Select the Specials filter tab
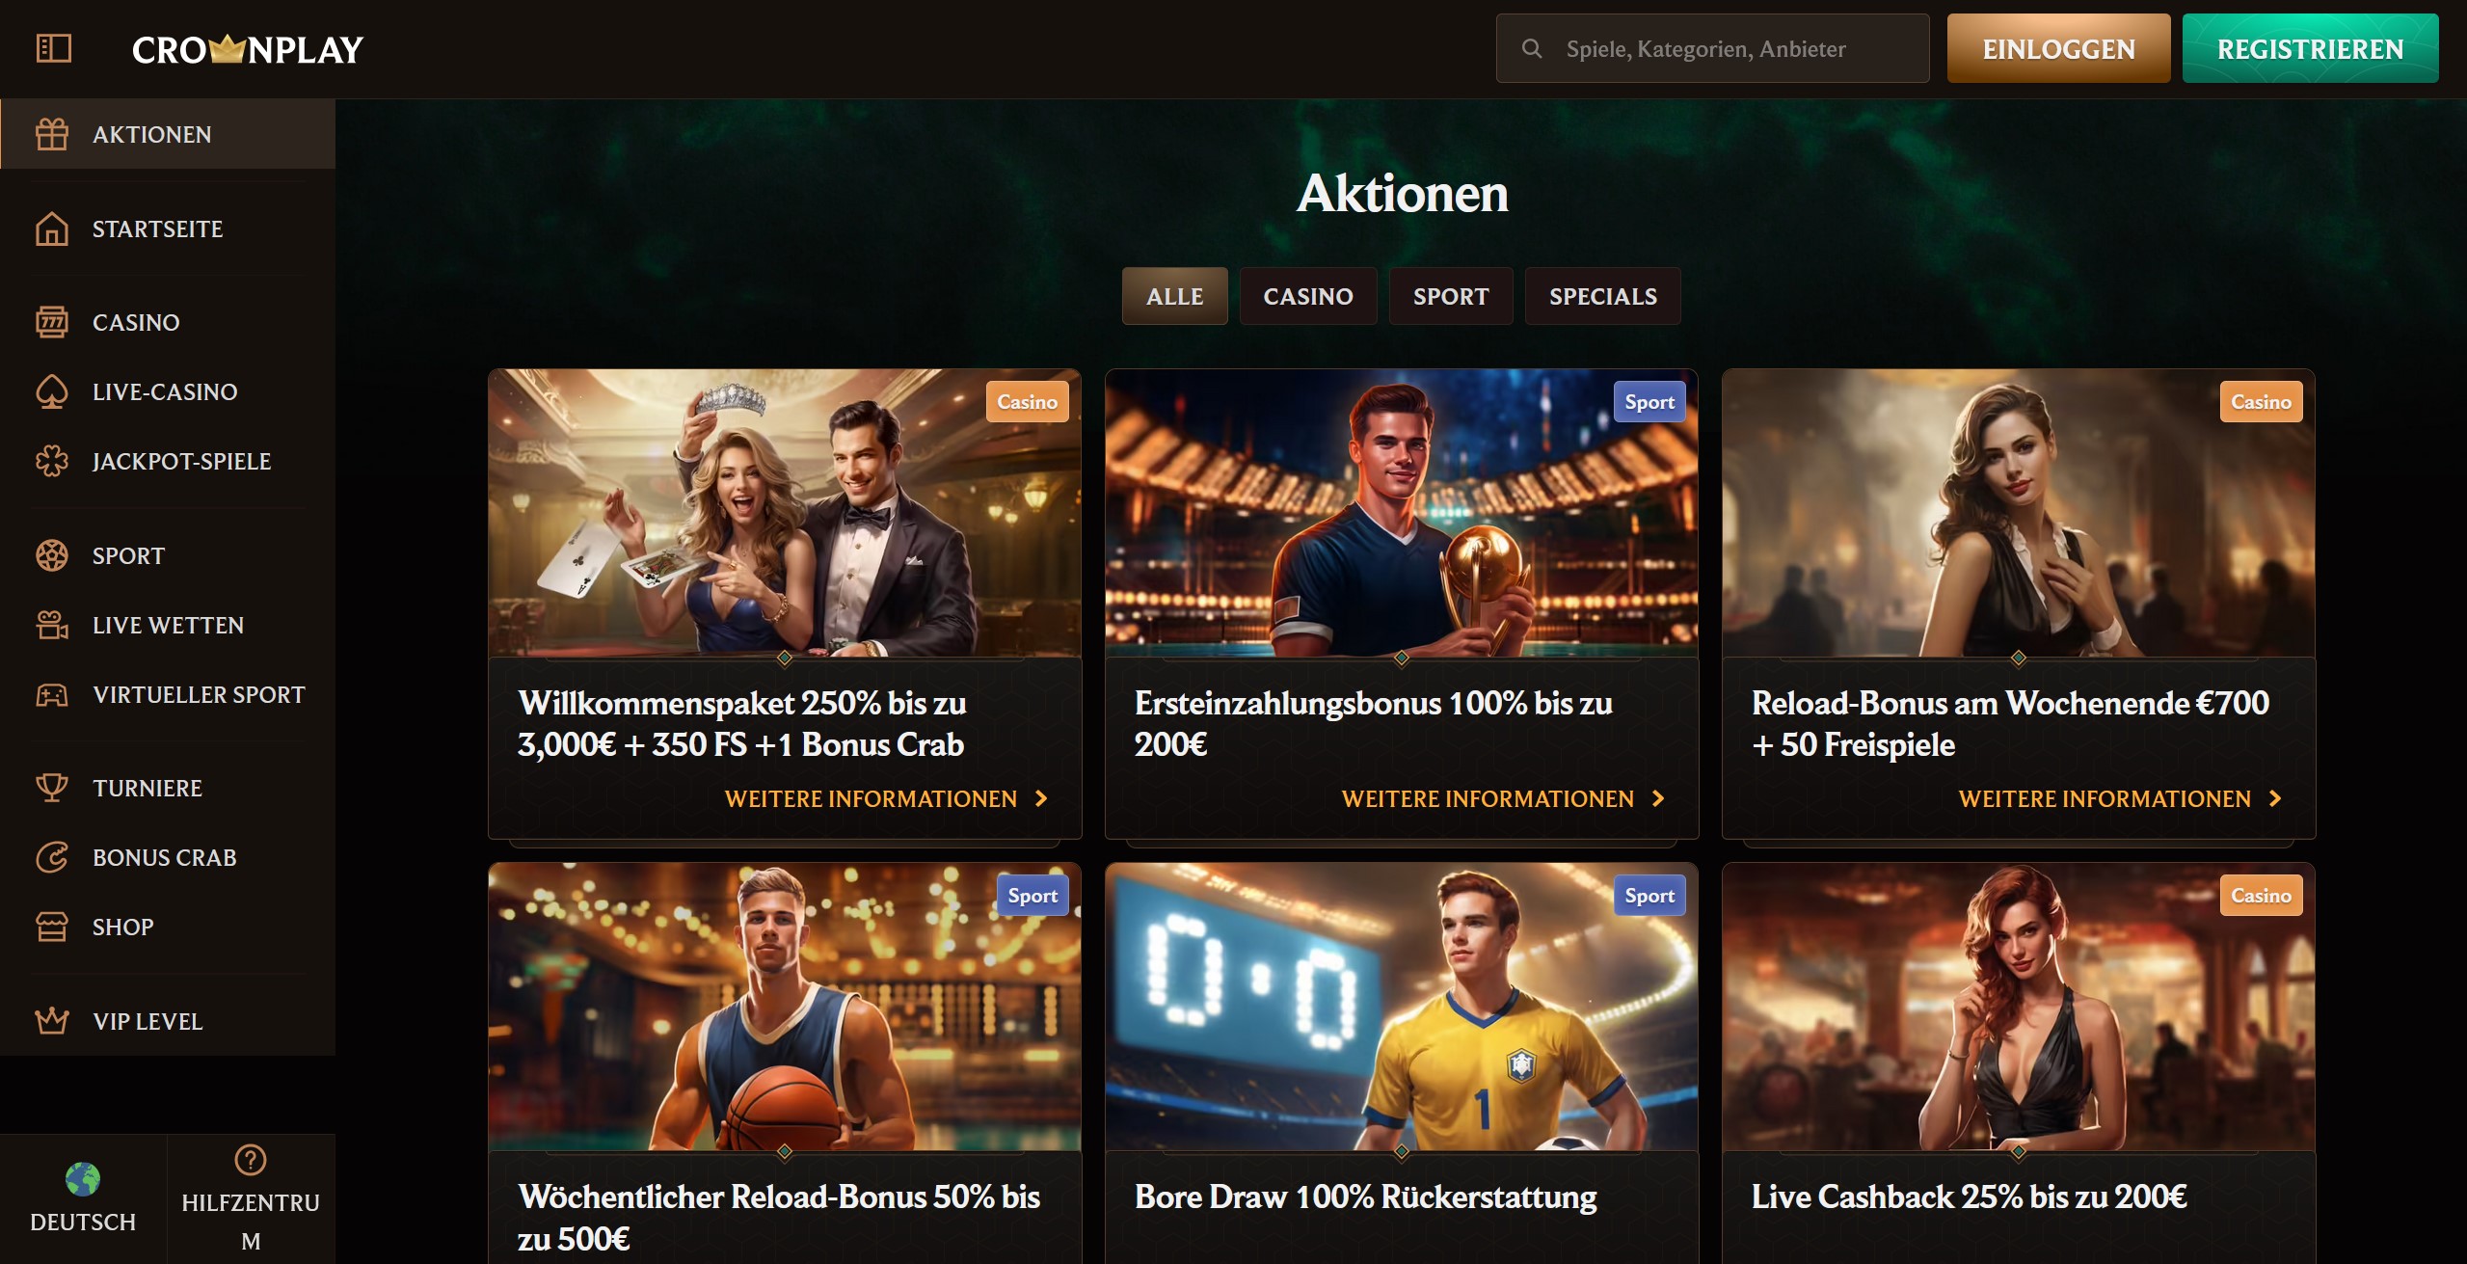Screen dimensions: 2467x1264 pos(1602,296)
